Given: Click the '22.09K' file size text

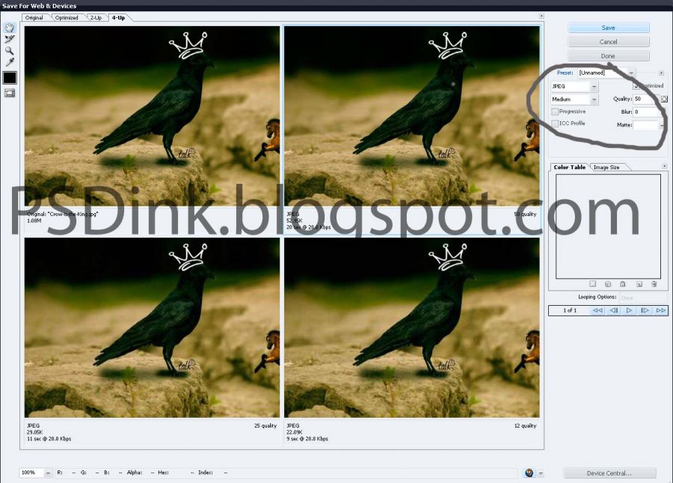Looking at the screenshot, I should tap(295, 432).
